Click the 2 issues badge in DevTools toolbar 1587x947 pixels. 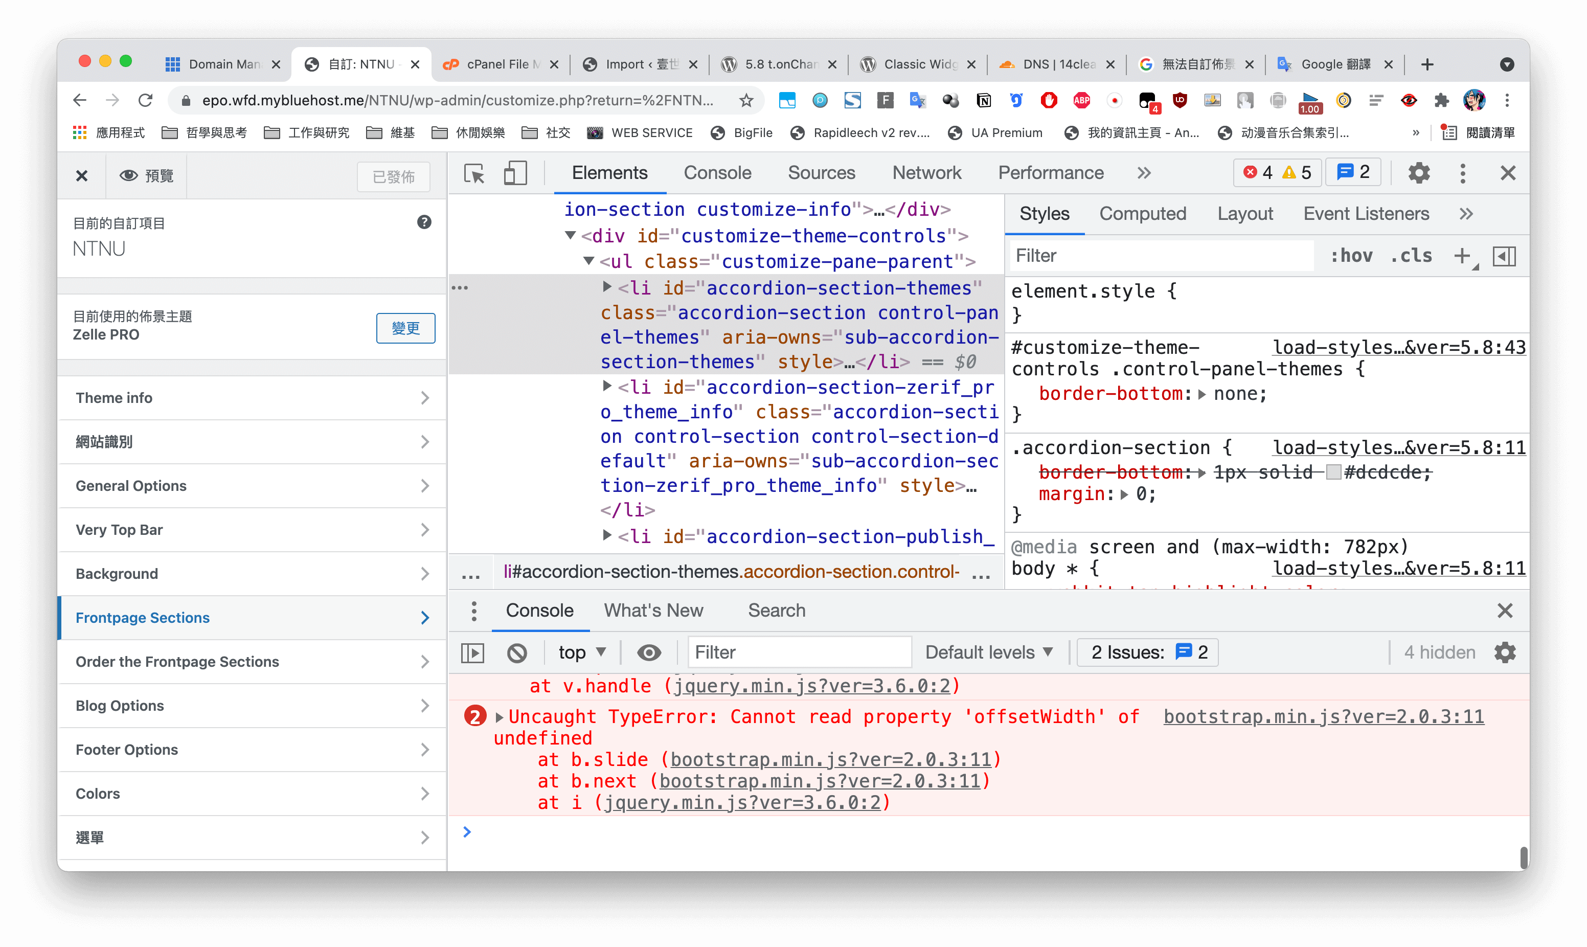tap(1353, 173)
